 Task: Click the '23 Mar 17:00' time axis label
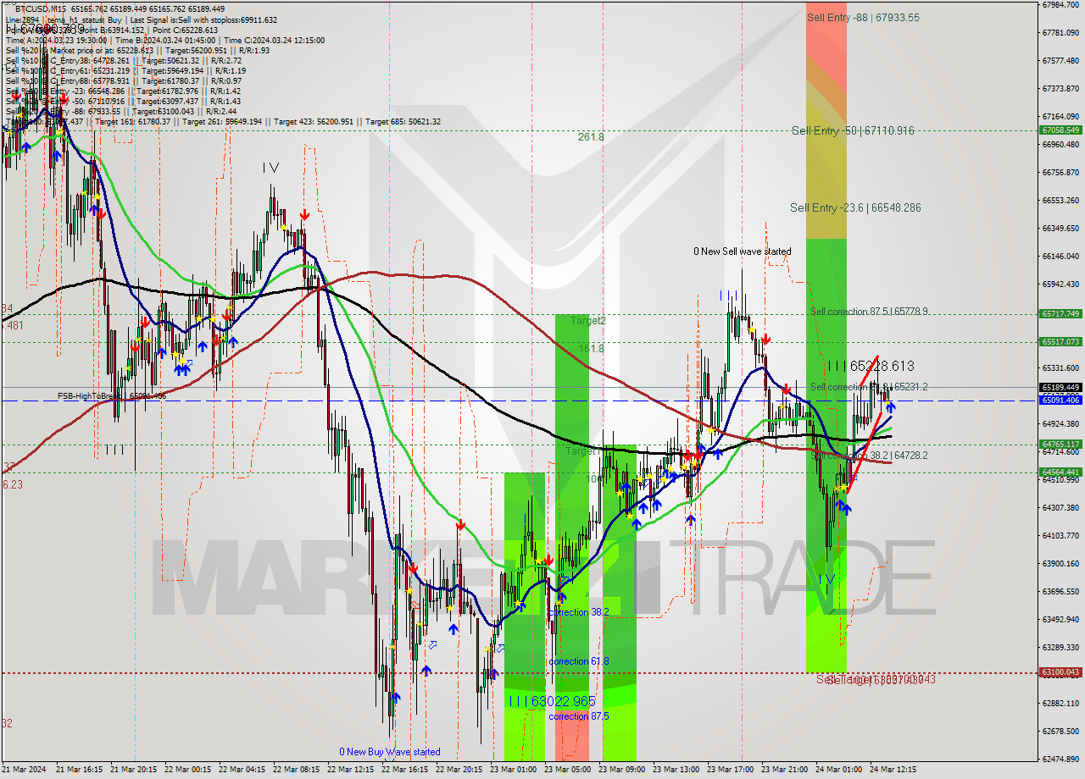click(732, 770)
